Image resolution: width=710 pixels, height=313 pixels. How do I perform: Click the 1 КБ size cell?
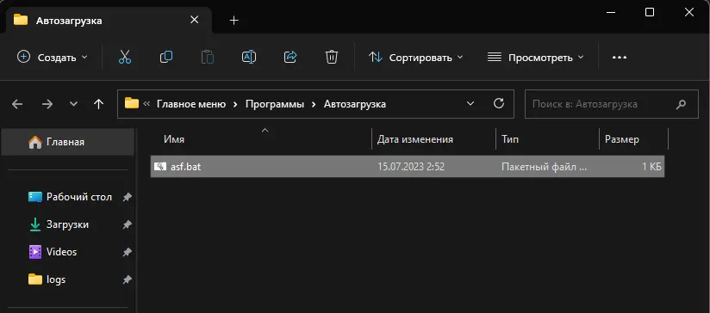pyautogui.click(x=652, y=167)
